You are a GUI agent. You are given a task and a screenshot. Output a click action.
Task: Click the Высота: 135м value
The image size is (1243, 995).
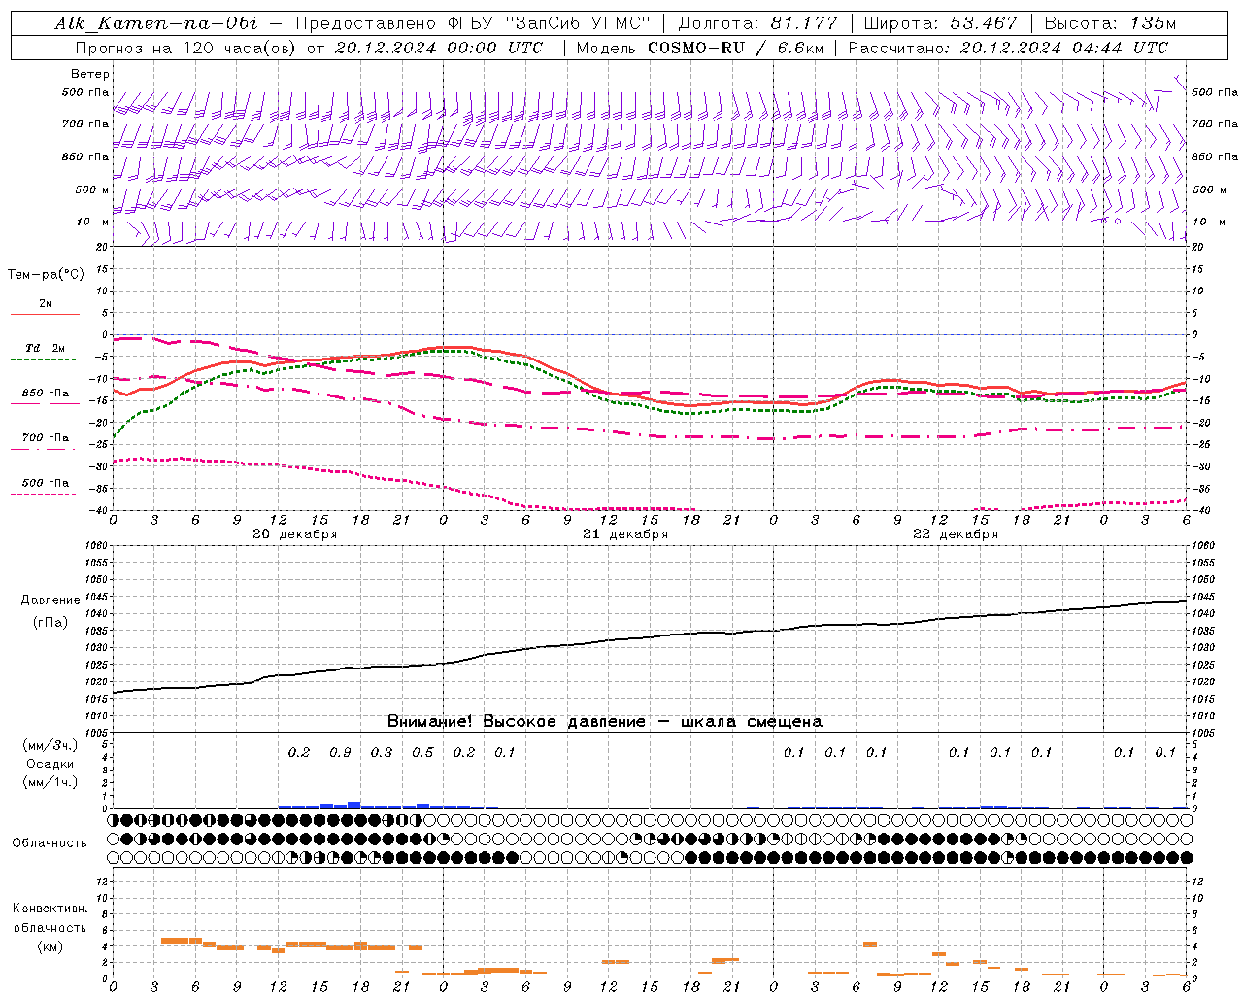[x=1111, y=23]
